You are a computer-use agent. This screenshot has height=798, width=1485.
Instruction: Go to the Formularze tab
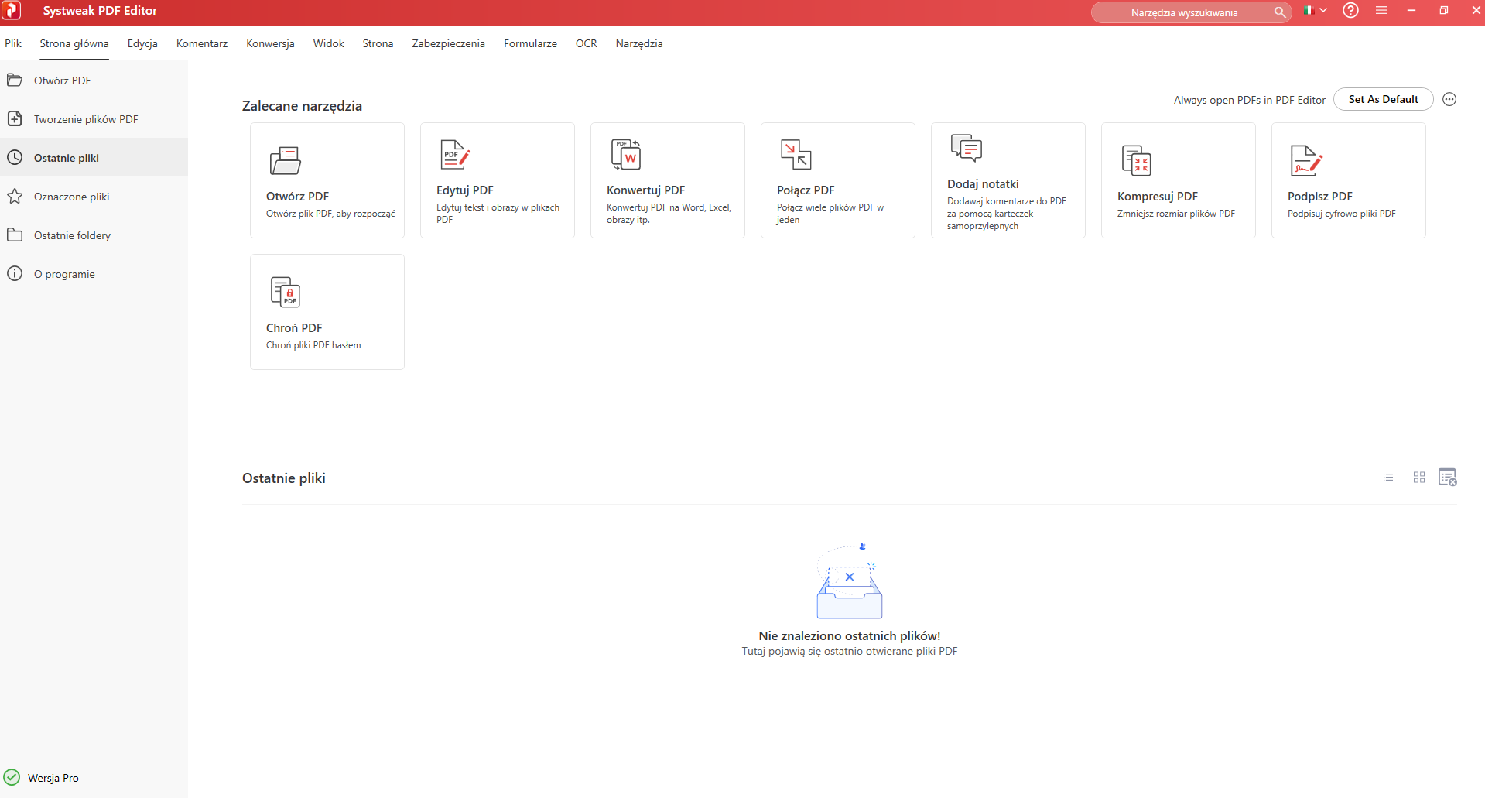click(530, 43)
